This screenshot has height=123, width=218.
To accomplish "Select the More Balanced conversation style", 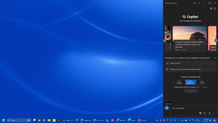I will 190,82.
